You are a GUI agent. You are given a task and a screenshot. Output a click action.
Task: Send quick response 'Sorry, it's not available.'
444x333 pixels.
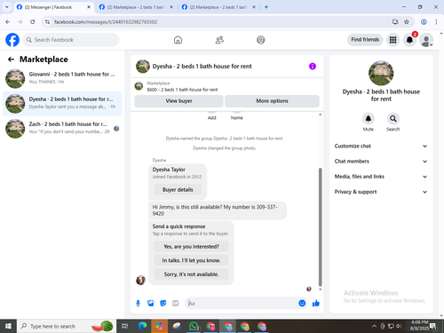[x=191, y=274]
